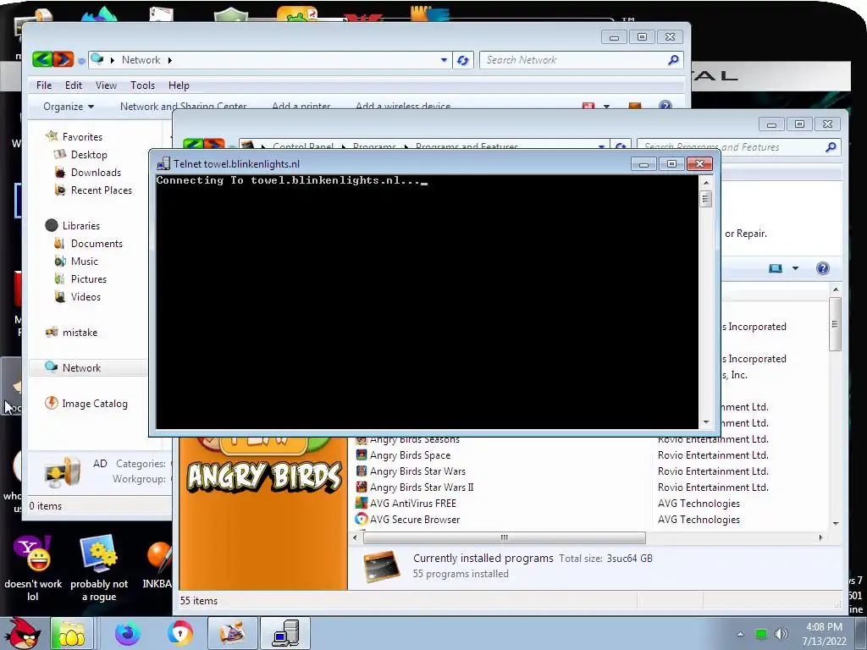Click the change view icon in Programs and Features
Image resolution: width=867 pixels, height=650 pixels.
tap(776, 268)
